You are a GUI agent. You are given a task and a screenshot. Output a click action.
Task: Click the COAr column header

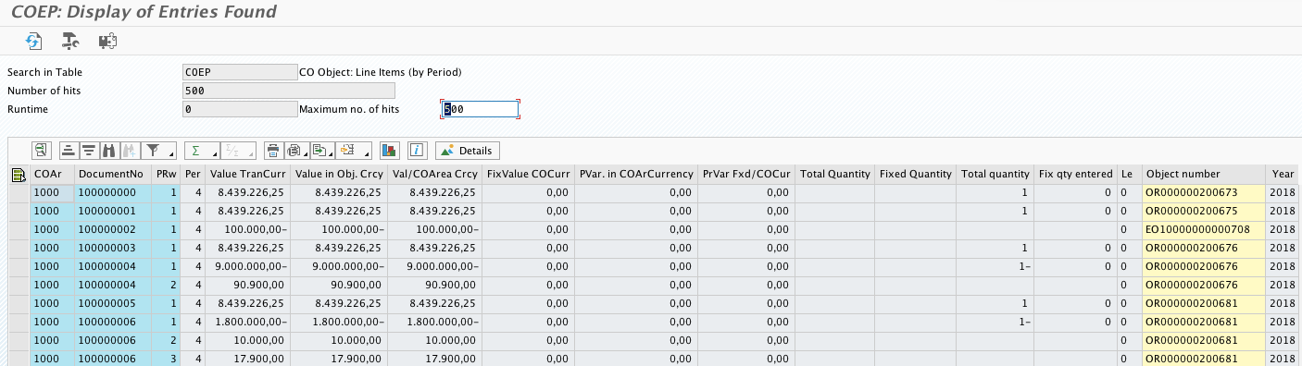pyautogui.click(x=51, y=174)
